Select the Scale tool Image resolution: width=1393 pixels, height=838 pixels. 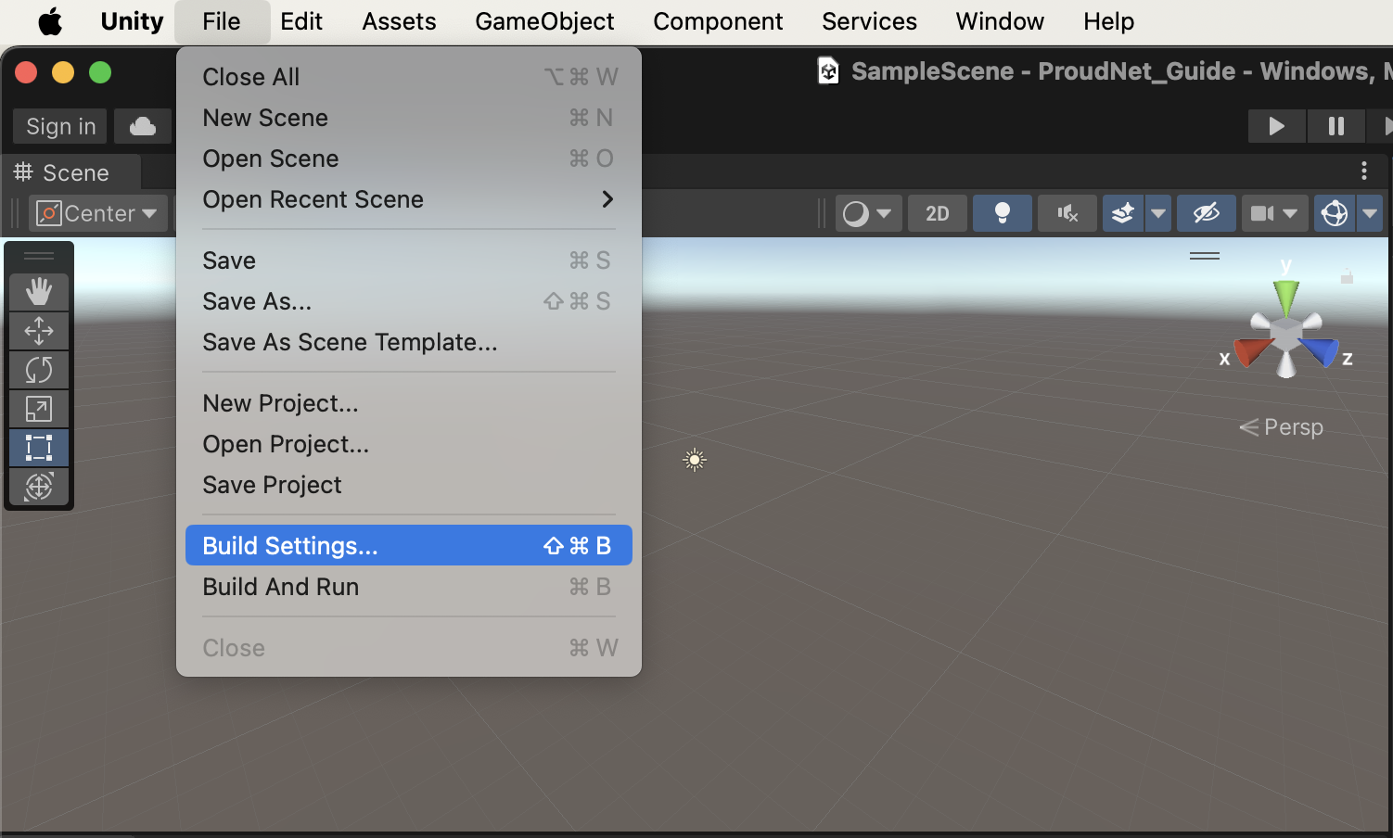39,409
